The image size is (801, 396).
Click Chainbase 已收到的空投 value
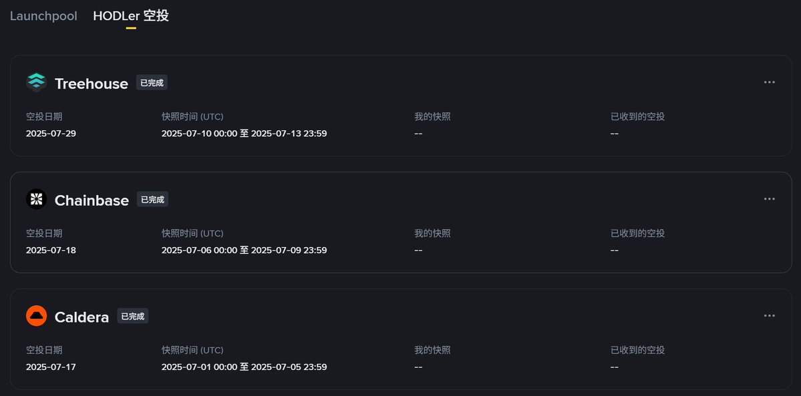pos(615,250)
